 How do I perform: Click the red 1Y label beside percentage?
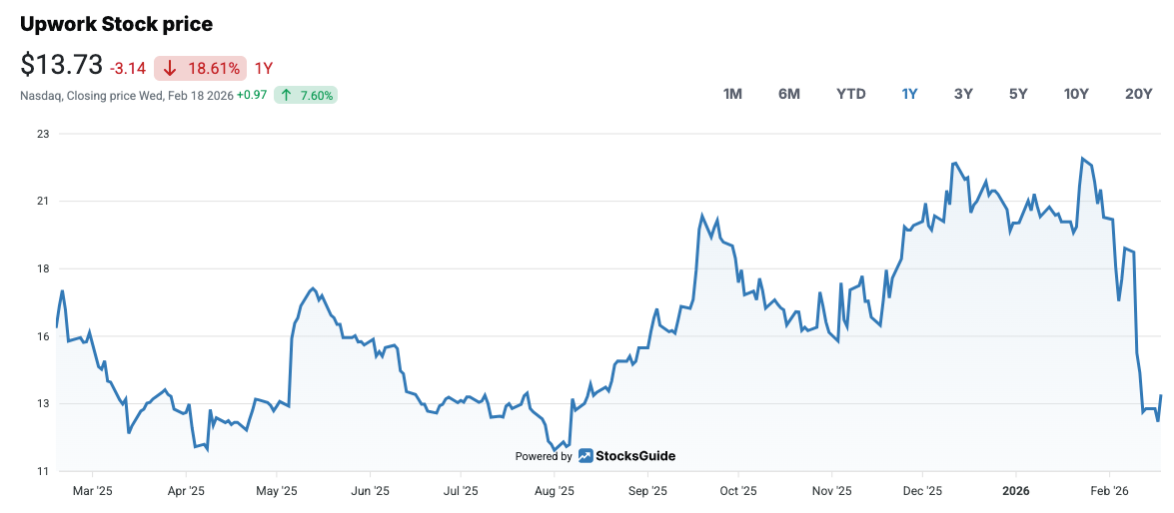pyautogui.click(x=264, y=69)
